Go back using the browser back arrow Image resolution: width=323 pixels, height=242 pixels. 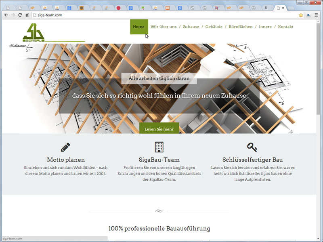click(6, 15)
